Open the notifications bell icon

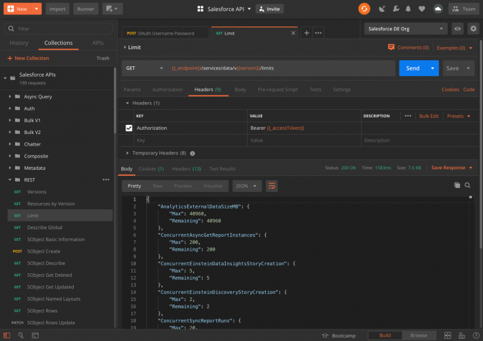click(x=408, y=9)
